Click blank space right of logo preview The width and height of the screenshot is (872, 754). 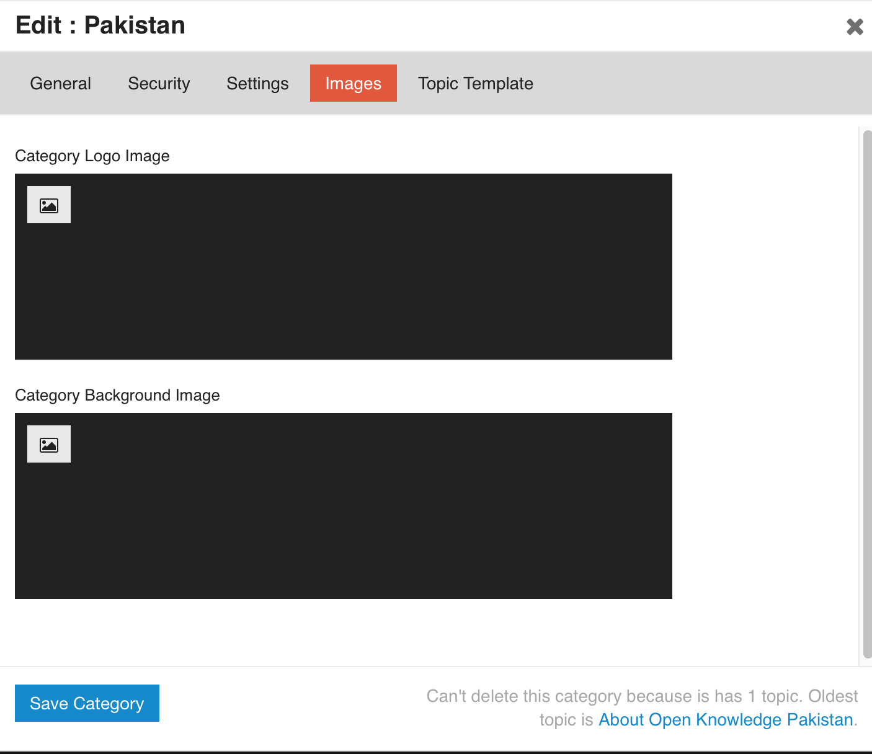tap(763, 267)
